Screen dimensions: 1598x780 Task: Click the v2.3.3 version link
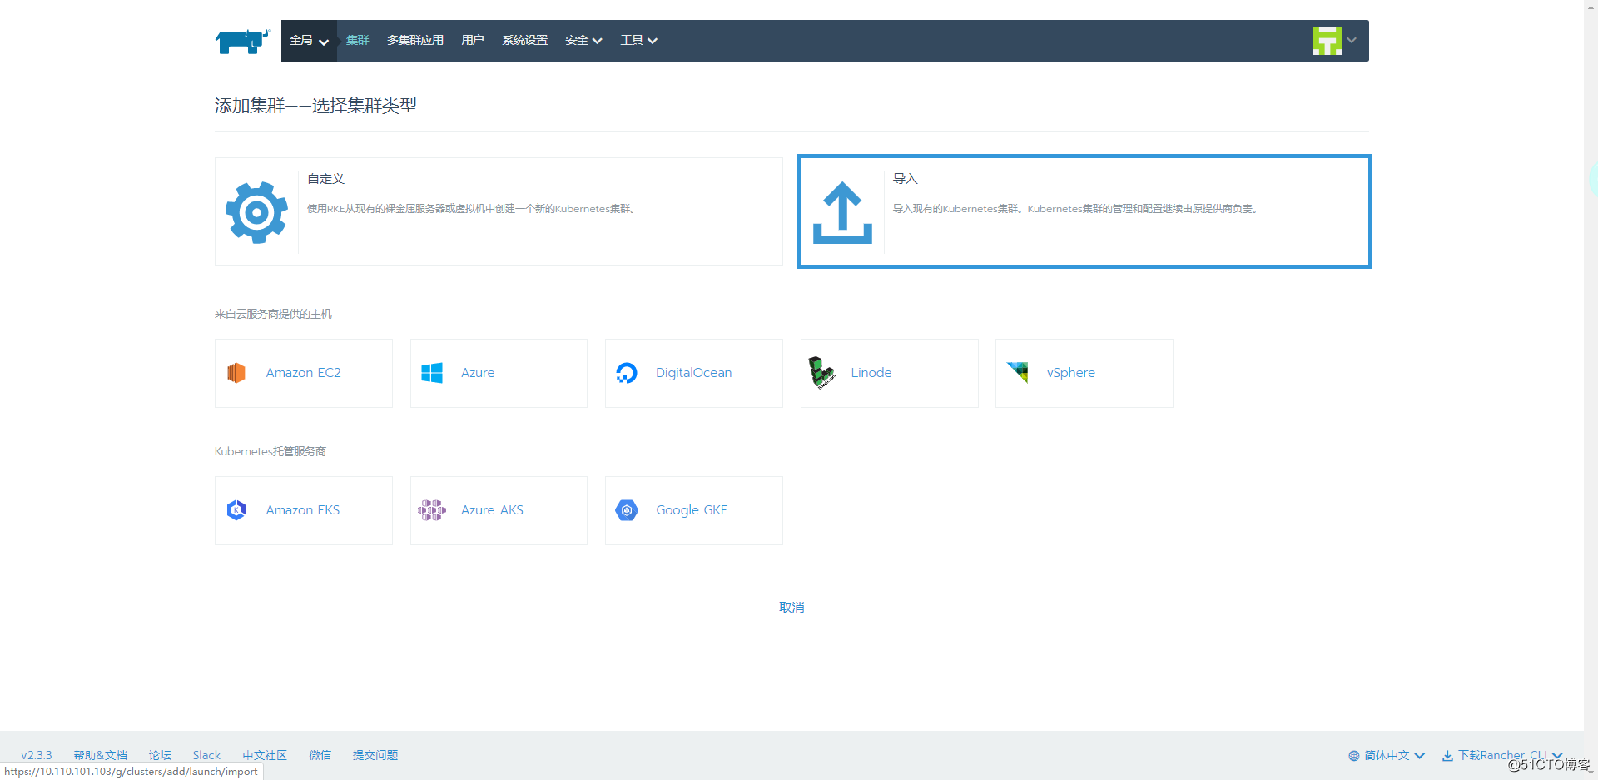coord(37,756)
